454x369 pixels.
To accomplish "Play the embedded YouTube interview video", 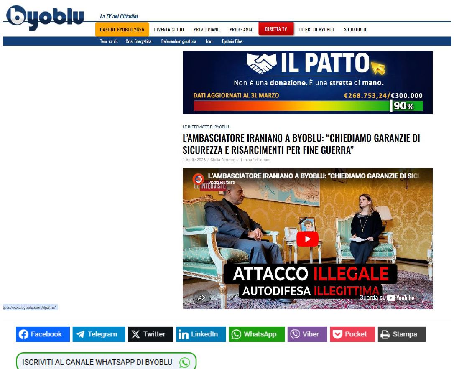I will click(307, 239).
